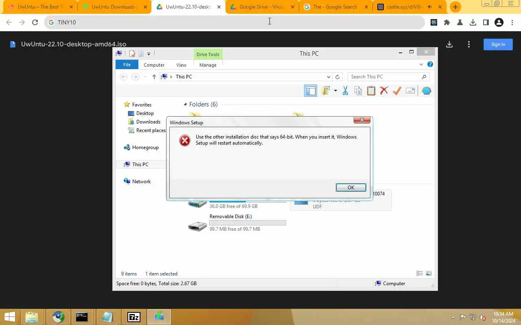Click OK in the Windows Setup dialog
The width and height of the screenshot is (521, 325).
pyautogui.click(x=351, y=187)
